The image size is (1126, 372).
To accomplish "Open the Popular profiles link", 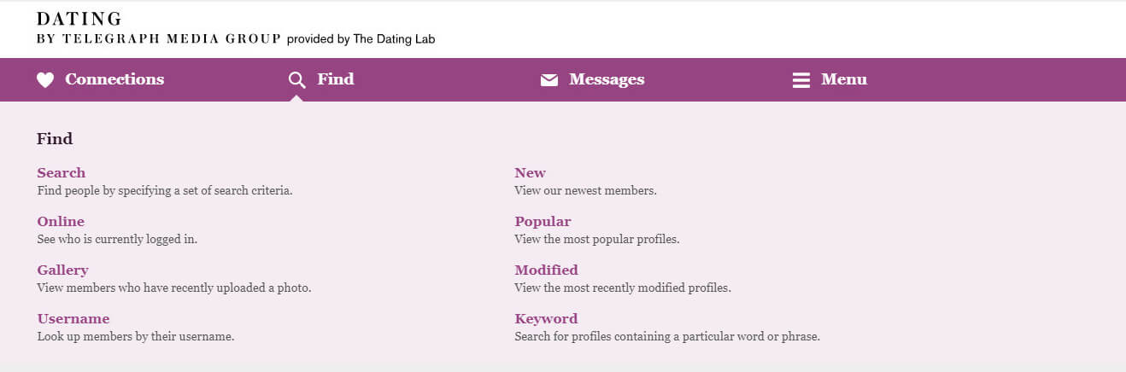I will [542, 221].
